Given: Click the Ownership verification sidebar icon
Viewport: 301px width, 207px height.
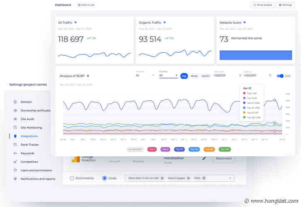Looking at the screenshot, I should click(x=15, y=110).
